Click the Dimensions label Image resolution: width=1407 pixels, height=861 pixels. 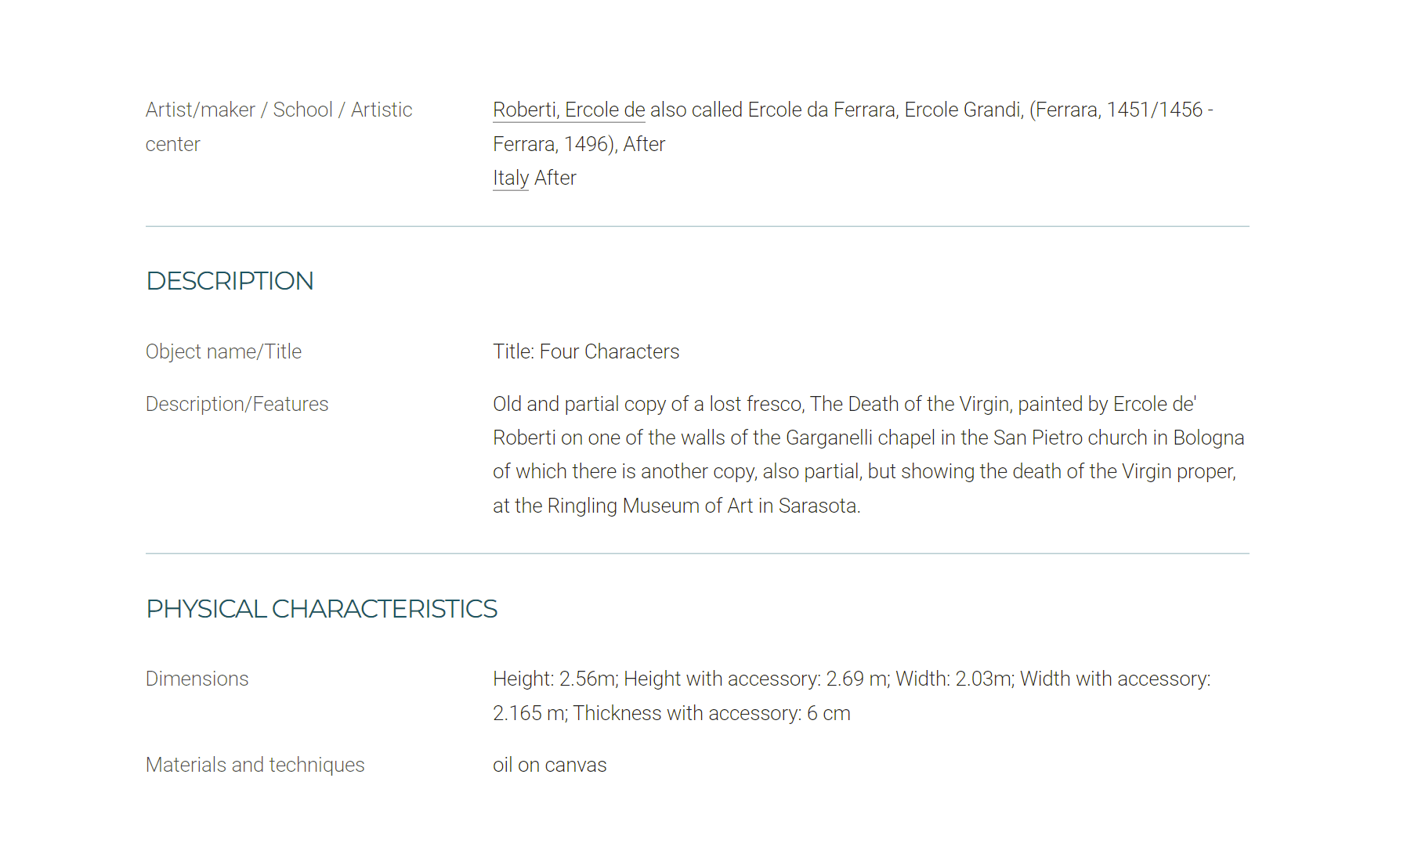[x=197, y=679]
